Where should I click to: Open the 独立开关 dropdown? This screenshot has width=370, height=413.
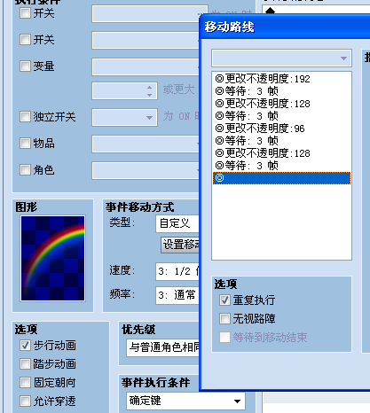124,117
